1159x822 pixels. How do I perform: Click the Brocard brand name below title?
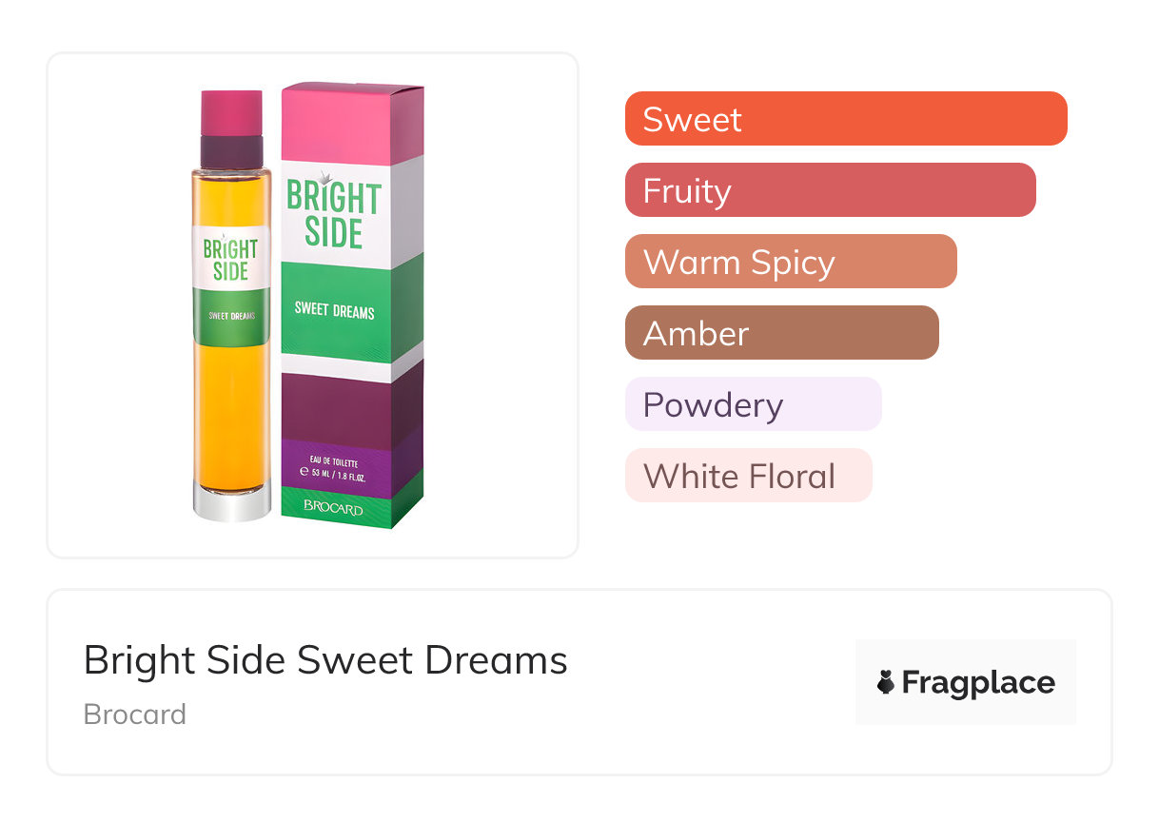click(135, 714)
